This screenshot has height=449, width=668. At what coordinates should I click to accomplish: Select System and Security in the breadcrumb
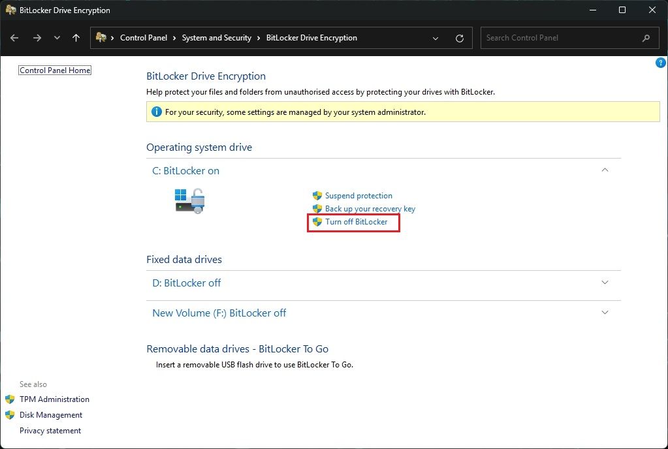(x=216, y=38)
